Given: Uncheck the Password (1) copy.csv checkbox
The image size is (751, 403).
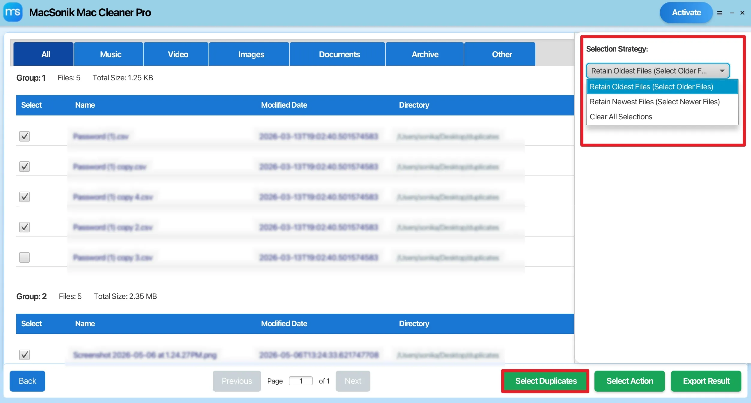Looking at the screenshot, I should pyautogui.click(x=24, y=166).
